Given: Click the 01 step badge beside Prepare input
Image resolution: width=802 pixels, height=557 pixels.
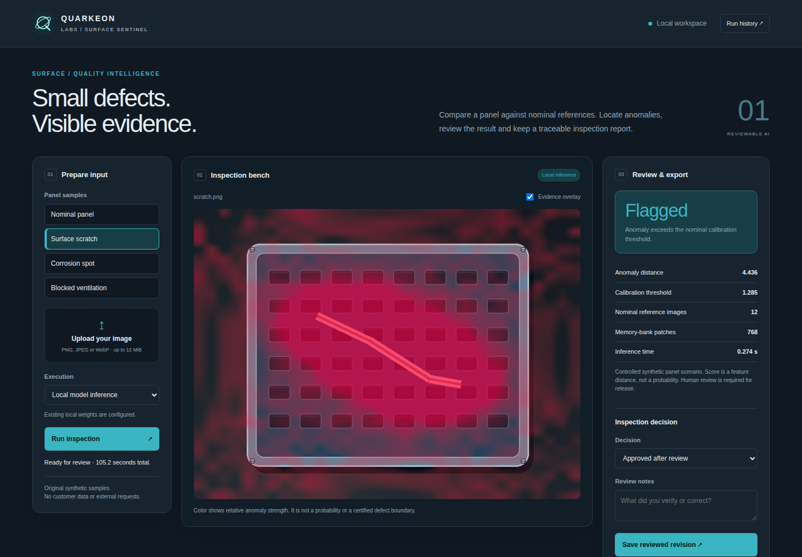Looking at the screenshot, I should pyautogui.click(x=50, y=174).
